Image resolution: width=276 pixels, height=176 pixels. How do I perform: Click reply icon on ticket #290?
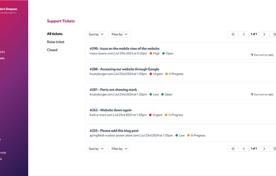[252, 55]
